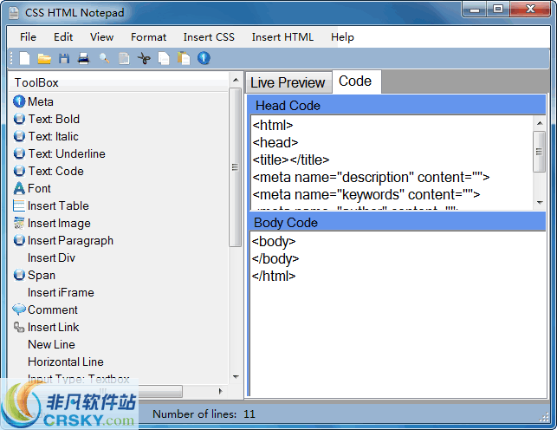Click the notepad icon left of Cut
Viewport: 557px width, 430px height.
click(x=124, y=59)
